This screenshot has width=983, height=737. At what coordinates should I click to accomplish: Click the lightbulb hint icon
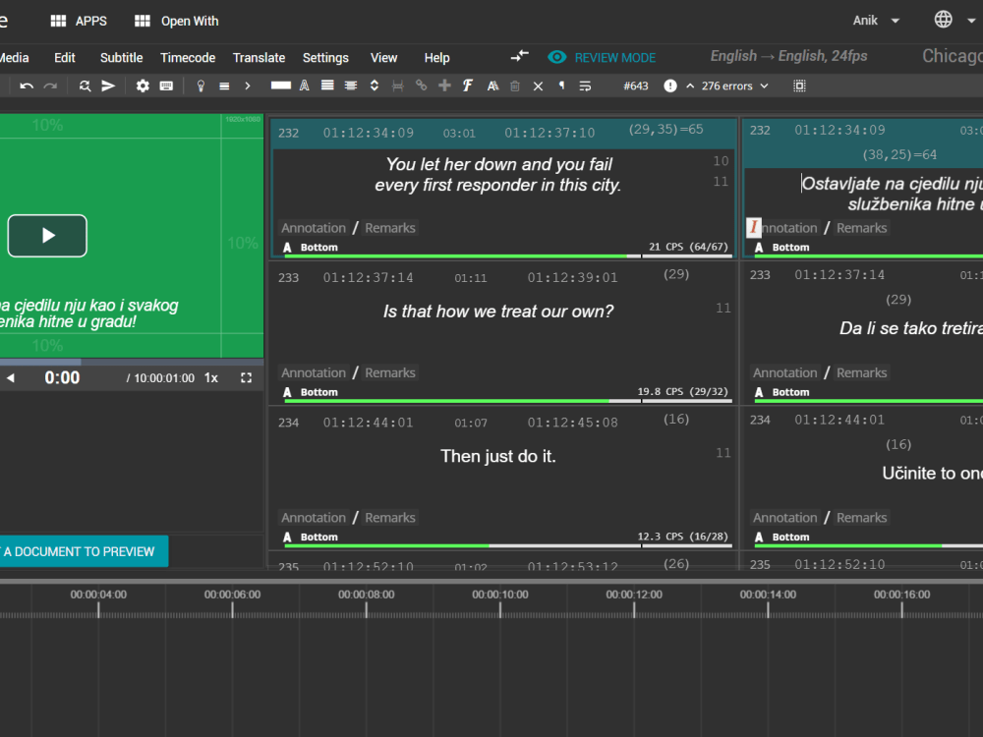pyautogui.click(x=201, y=85)
